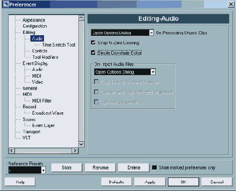Select MIDI Filter in the tree
236x191 pixels.
pos(42,101)
